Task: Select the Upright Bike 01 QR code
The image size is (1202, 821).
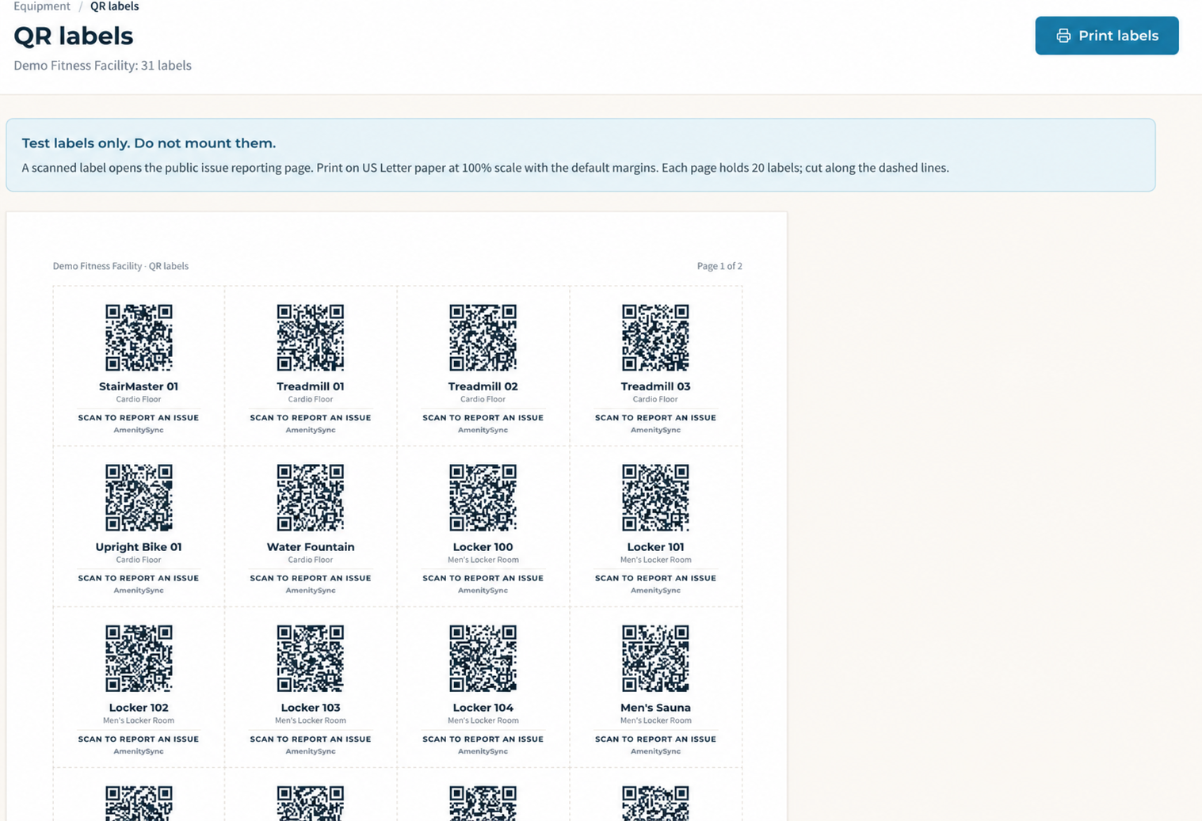Action: coord(139,497)
